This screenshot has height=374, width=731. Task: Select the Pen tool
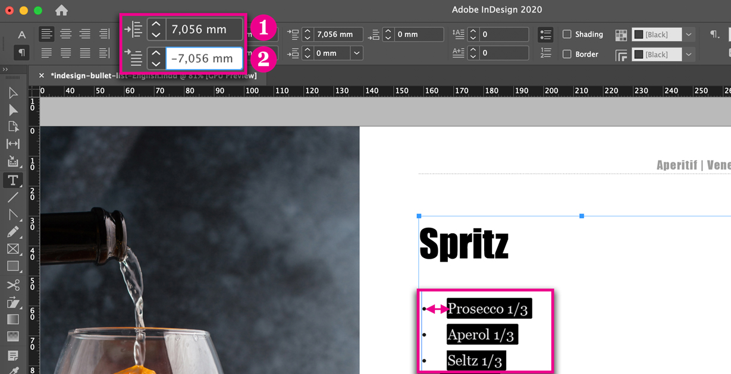point(13,214)
